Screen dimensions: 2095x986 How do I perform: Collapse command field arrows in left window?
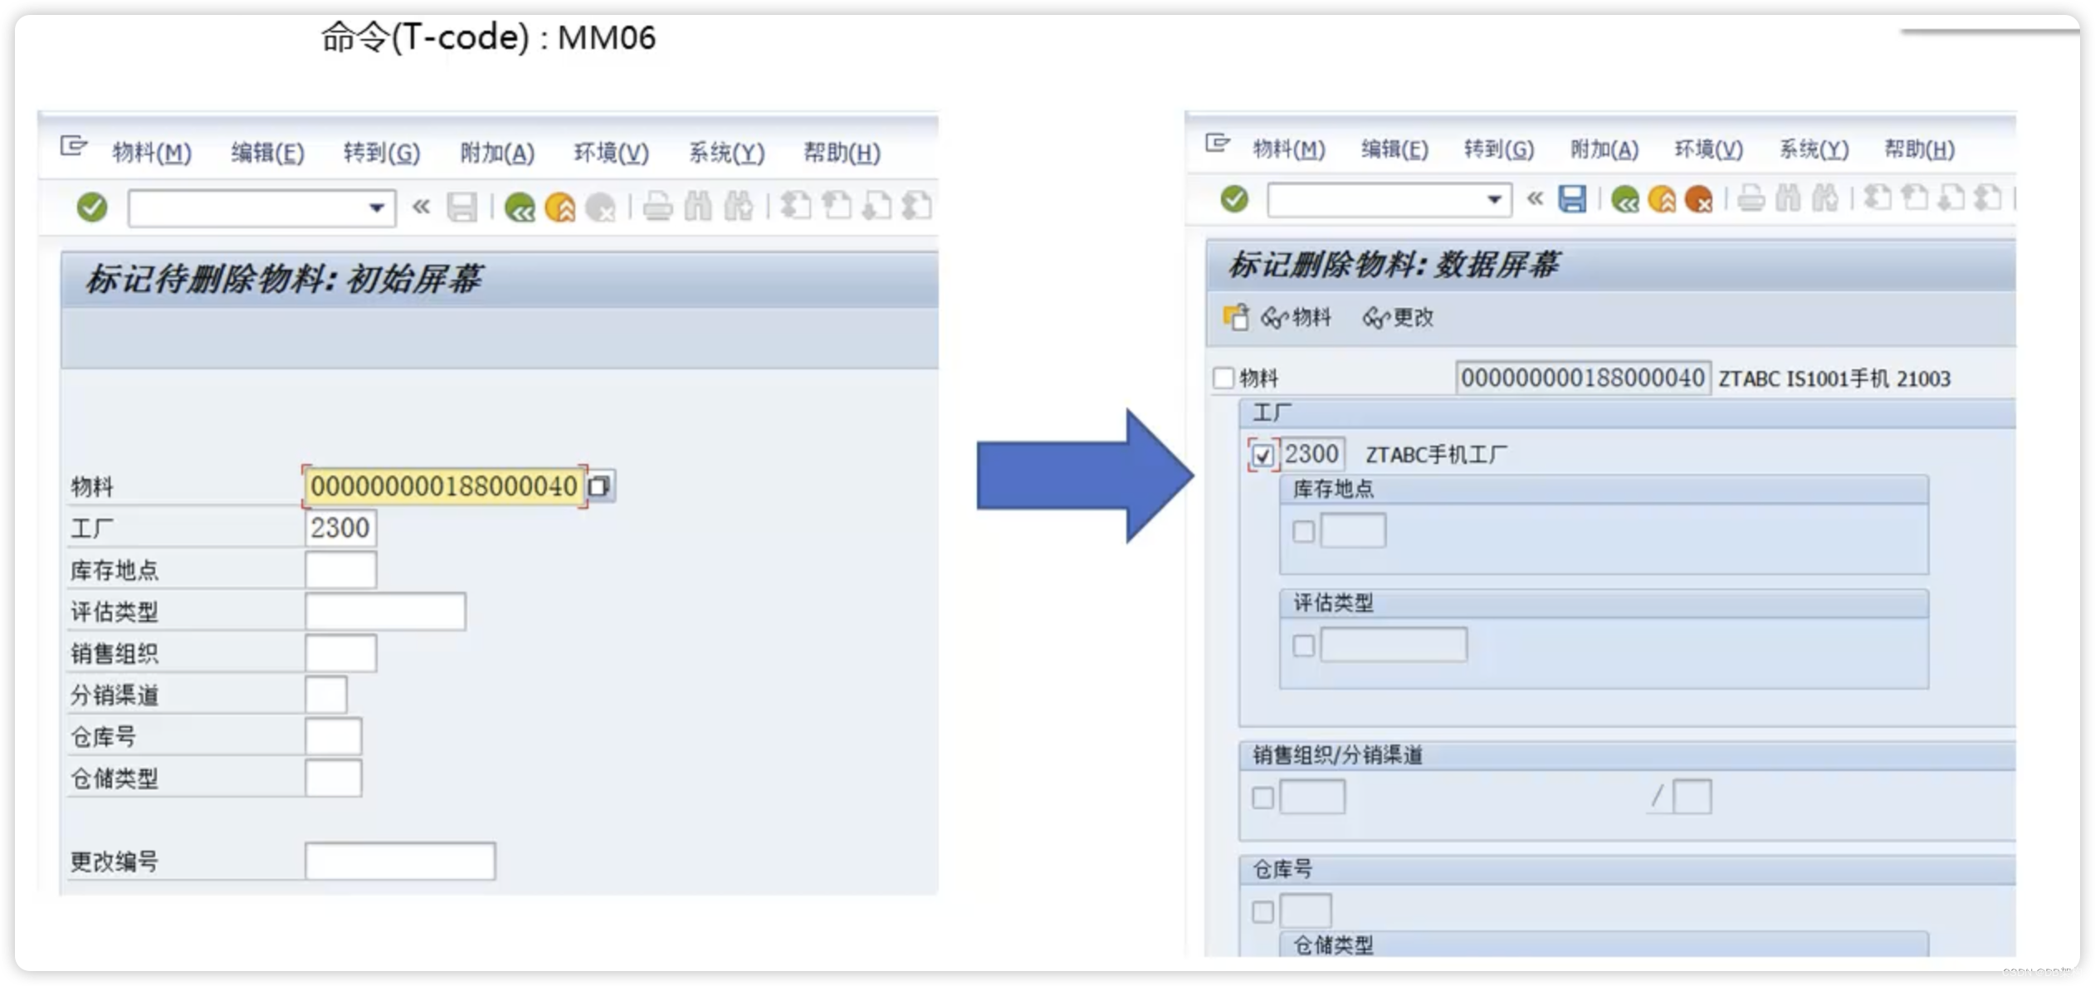[421, 207]
